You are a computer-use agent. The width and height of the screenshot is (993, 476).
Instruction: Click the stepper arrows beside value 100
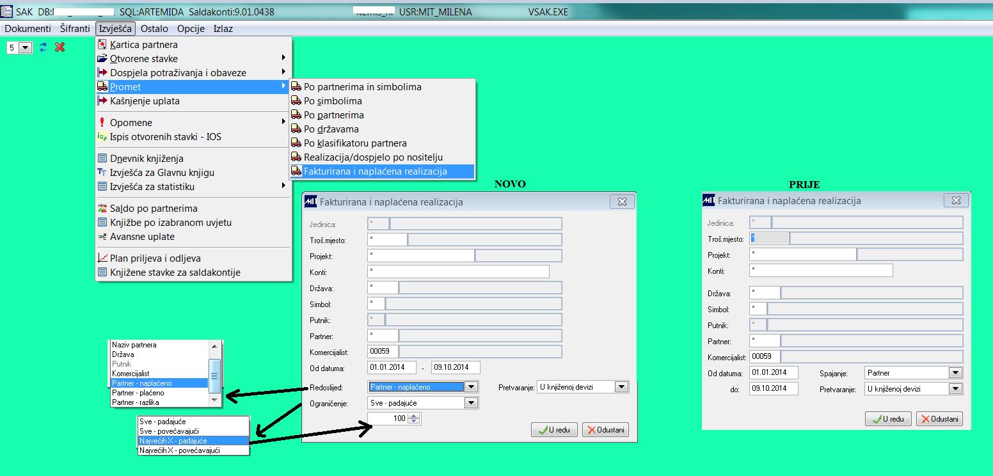414,418
